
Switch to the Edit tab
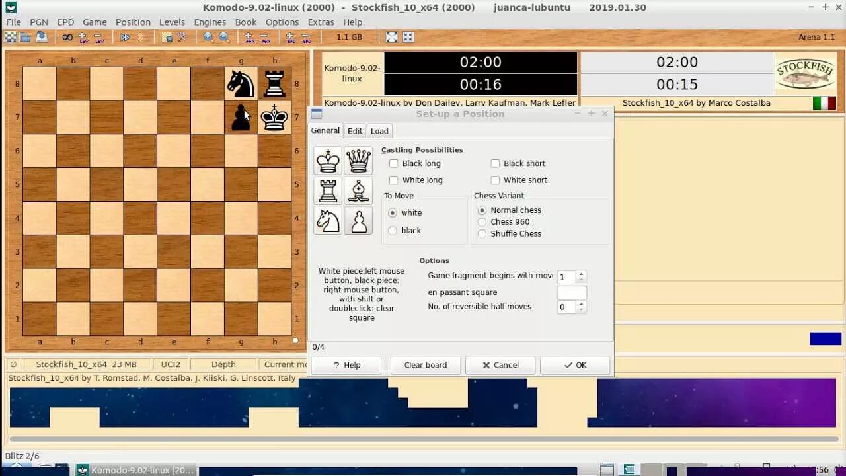tap(355, 131)
